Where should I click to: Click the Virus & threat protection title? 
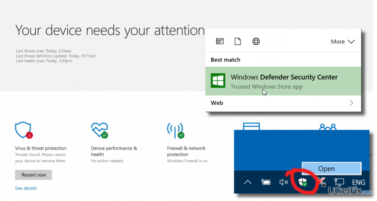point(41,148)
